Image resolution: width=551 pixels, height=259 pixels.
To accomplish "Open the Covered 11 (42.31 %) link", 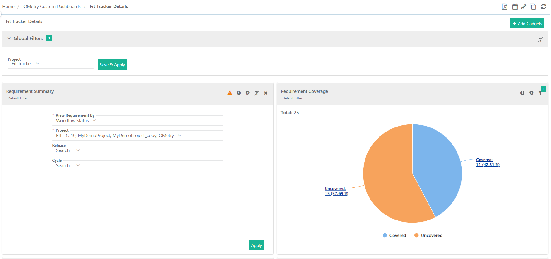I will pos(488,162).
